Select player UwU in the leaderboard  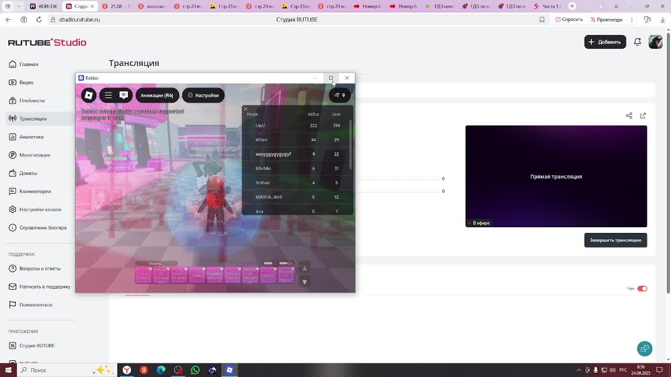tap(297, 126)
